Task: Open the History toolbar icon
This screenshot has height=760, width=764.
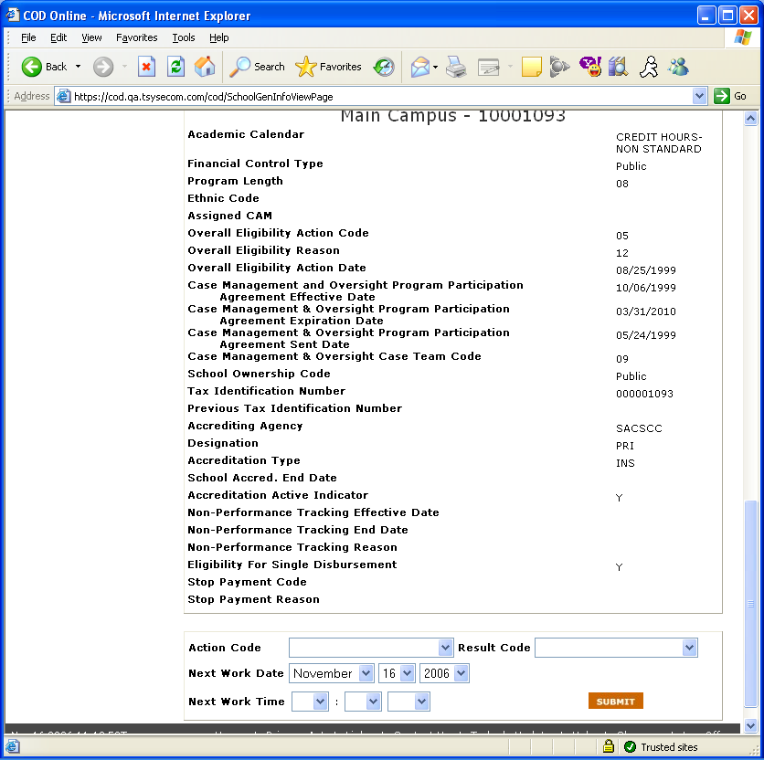Action: point(384,67)
